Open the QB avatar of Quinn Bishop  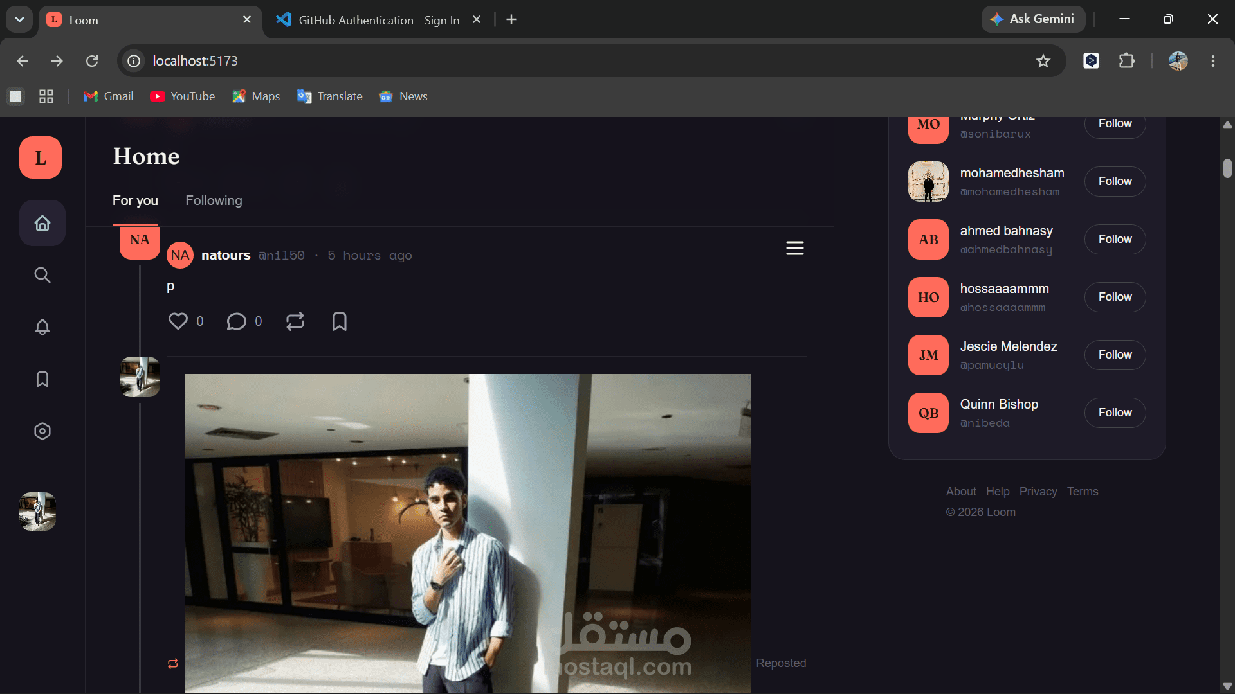928,413
